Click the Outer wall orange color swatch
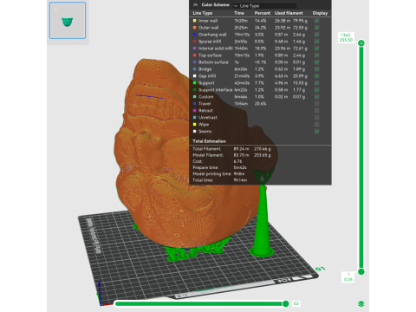This screenshot has width=416, height=312. tap(194, 28)
